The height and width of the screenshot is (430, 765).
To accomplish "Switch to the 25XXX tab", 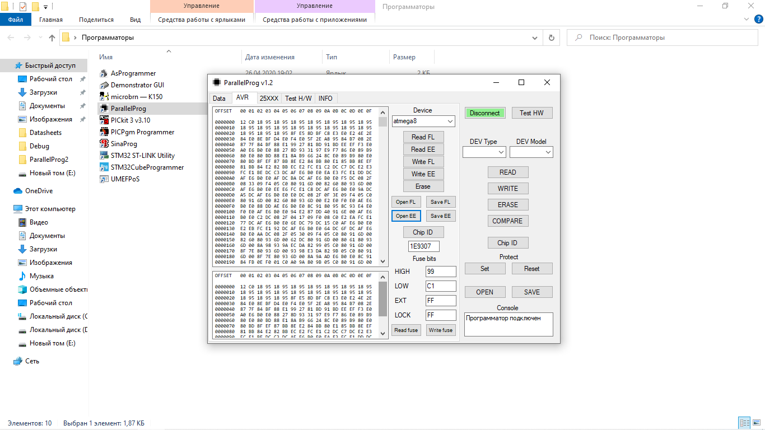I will [269, 98].
